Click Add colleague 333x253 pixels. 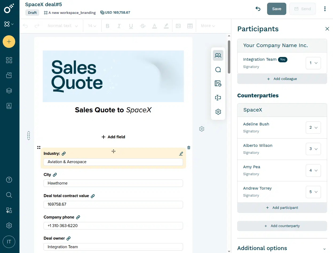[x=282, y=79]
